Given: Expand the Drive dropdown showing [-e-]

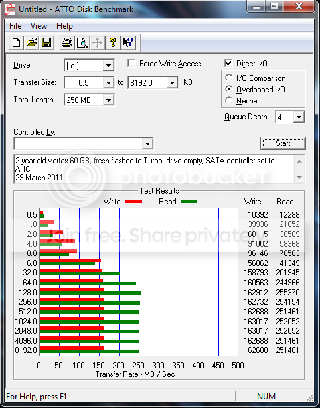Looking at the screenshot, I should (108, 66).
